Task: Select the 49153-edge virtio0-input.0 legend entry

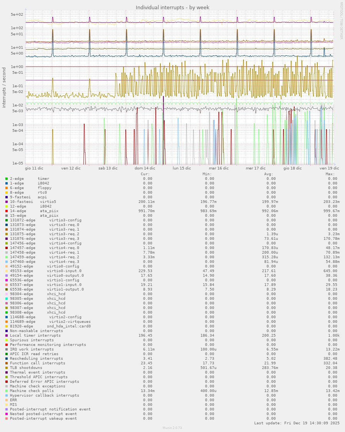Action: [x=46, y=271]
